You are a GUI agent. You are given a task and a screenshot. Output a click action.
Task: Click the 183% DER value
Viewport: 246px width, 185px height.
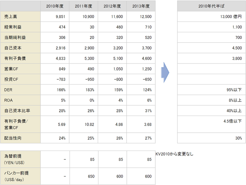click(x=90, y=90)
